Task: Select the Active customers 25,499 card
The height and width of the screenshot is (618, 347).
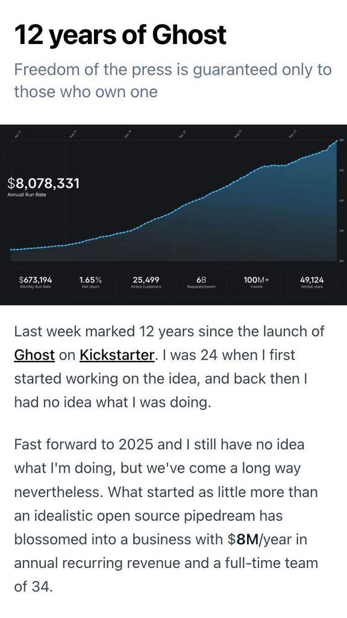Action: pos(146,282)
